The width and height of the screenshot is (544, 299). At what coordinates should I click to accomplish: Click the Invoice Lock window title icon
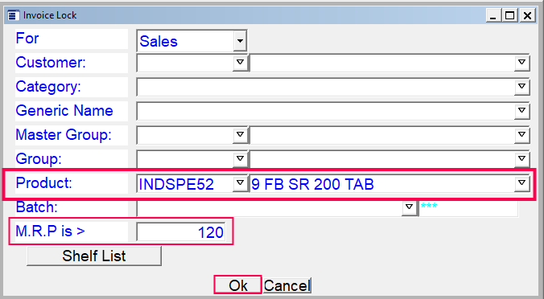14,15
